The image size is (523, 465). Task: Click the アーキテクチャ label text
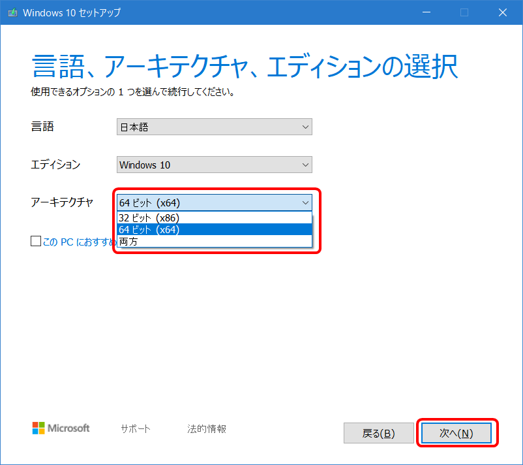click(62, 202)
